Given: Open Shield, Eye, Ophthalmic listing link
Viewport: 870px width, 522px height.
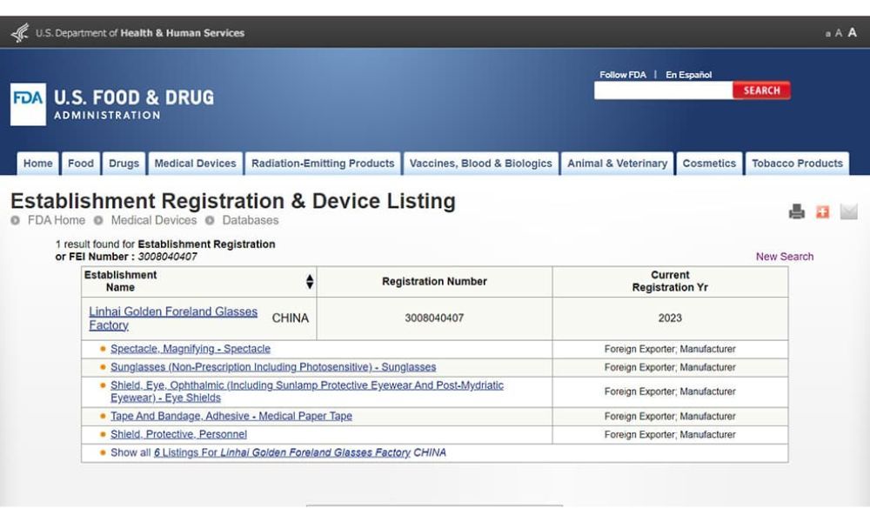Looking at the screenshot, I should click(307, 391).
